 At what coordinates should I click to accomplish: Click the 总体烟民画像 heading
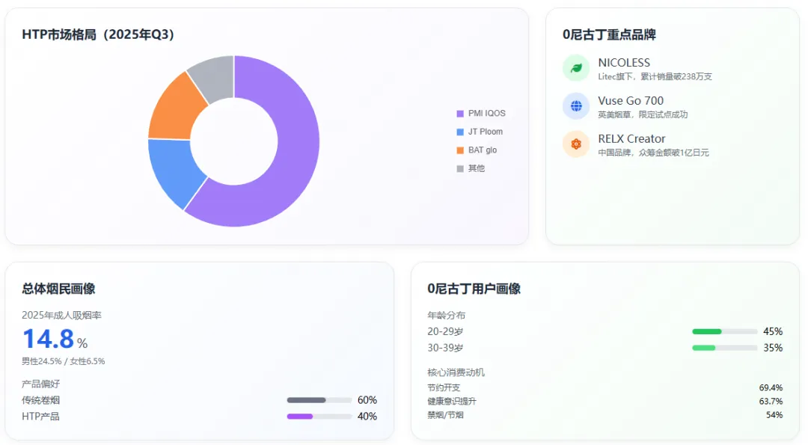pos(58,289)
